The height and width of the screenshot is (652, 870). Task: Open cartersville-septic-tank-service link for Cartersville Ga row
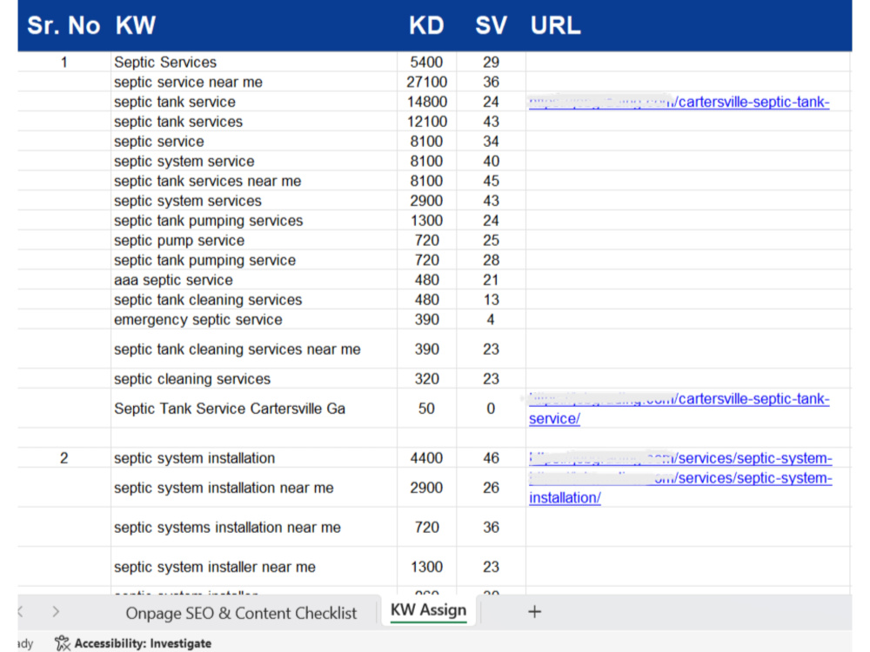point(679,409)
